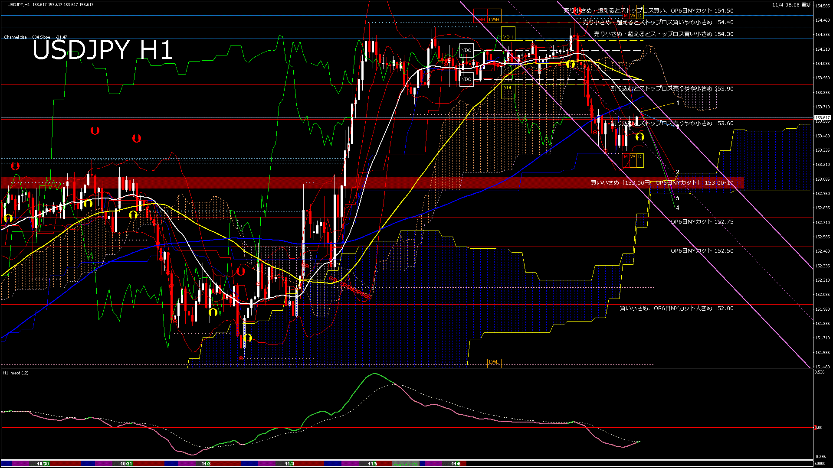Select the YDH yesterday-high label box
Image resolution: width=833 pixels, height=468 pixels.
[x=508, y=38]
